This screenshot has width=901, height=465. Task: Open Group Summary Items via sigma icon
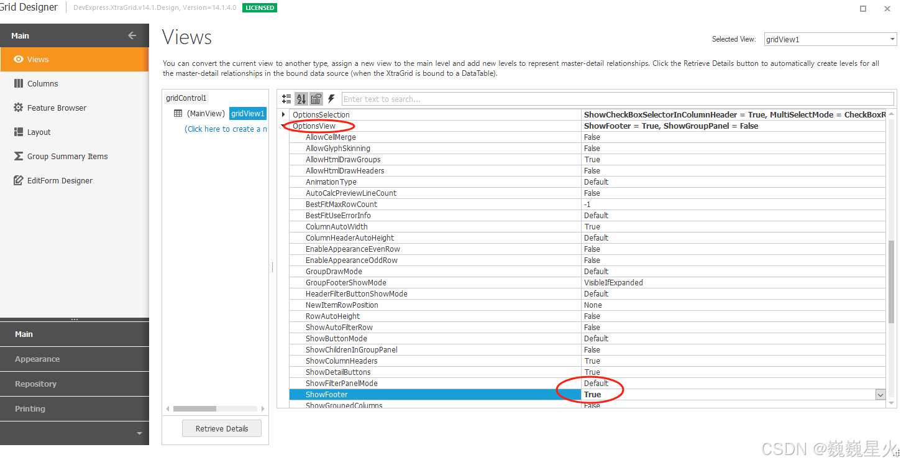point(18,156)
